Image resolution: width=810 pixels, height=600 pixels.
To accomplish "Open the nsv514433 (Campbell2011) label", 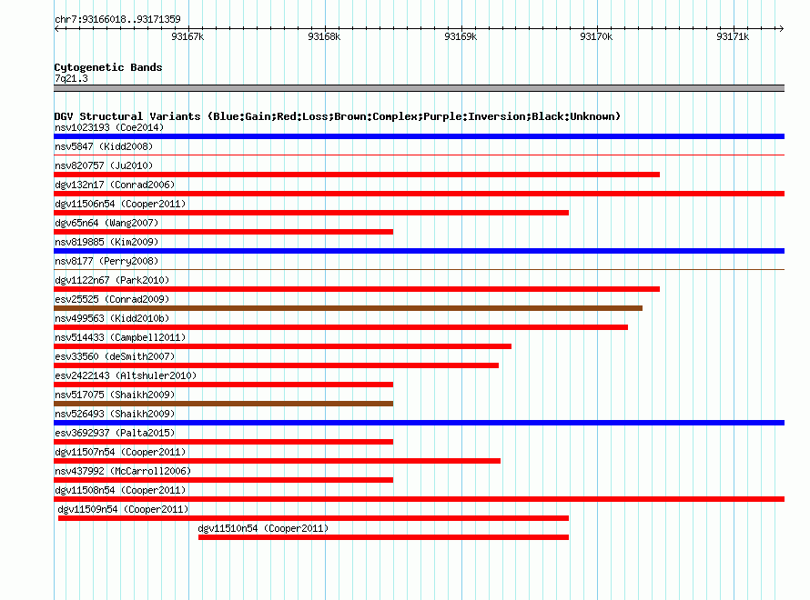I will click(x=120, y=337).
